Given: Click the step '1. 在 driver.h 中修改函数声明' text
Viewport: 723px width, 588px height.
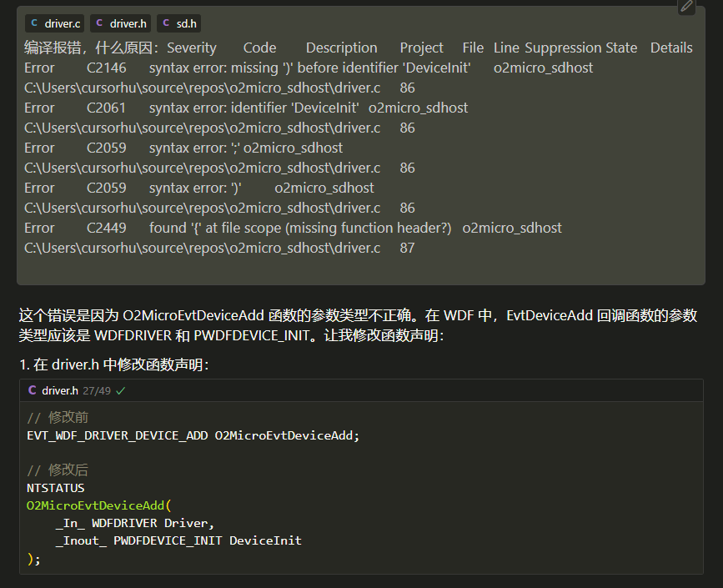Looking at the screenshot, I should point(114,364).
